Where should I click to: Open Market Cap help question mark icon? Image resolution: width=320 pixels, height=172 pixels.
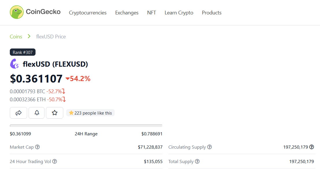(x=37, y=147)
